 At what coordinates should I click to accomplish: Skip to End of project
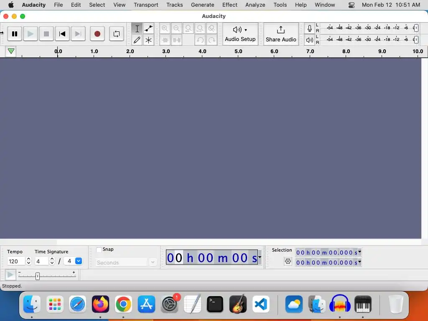click(78, 34)
